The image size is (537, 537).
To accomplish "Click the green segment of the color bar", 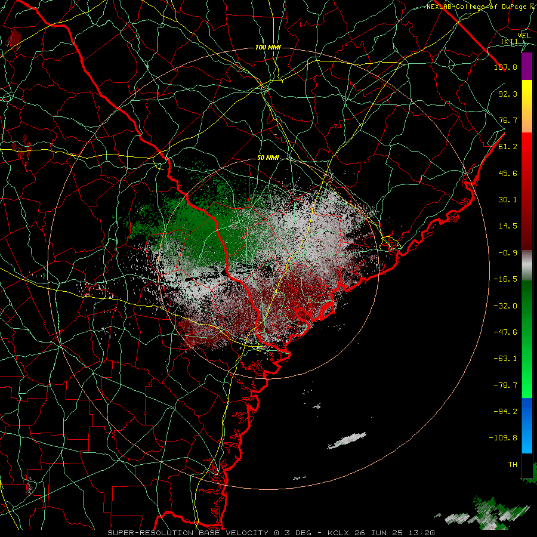I will (x=527, y=339).
